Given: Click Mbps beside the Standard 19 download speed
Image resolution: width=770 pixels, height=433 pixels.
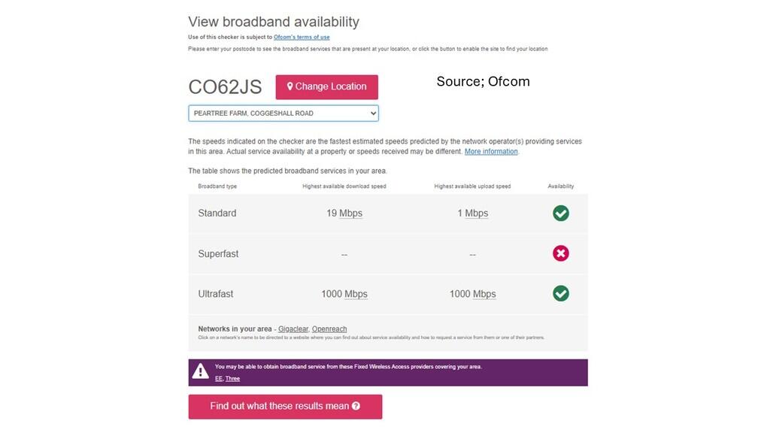Looking at the screenshot, I should (350, 213).
